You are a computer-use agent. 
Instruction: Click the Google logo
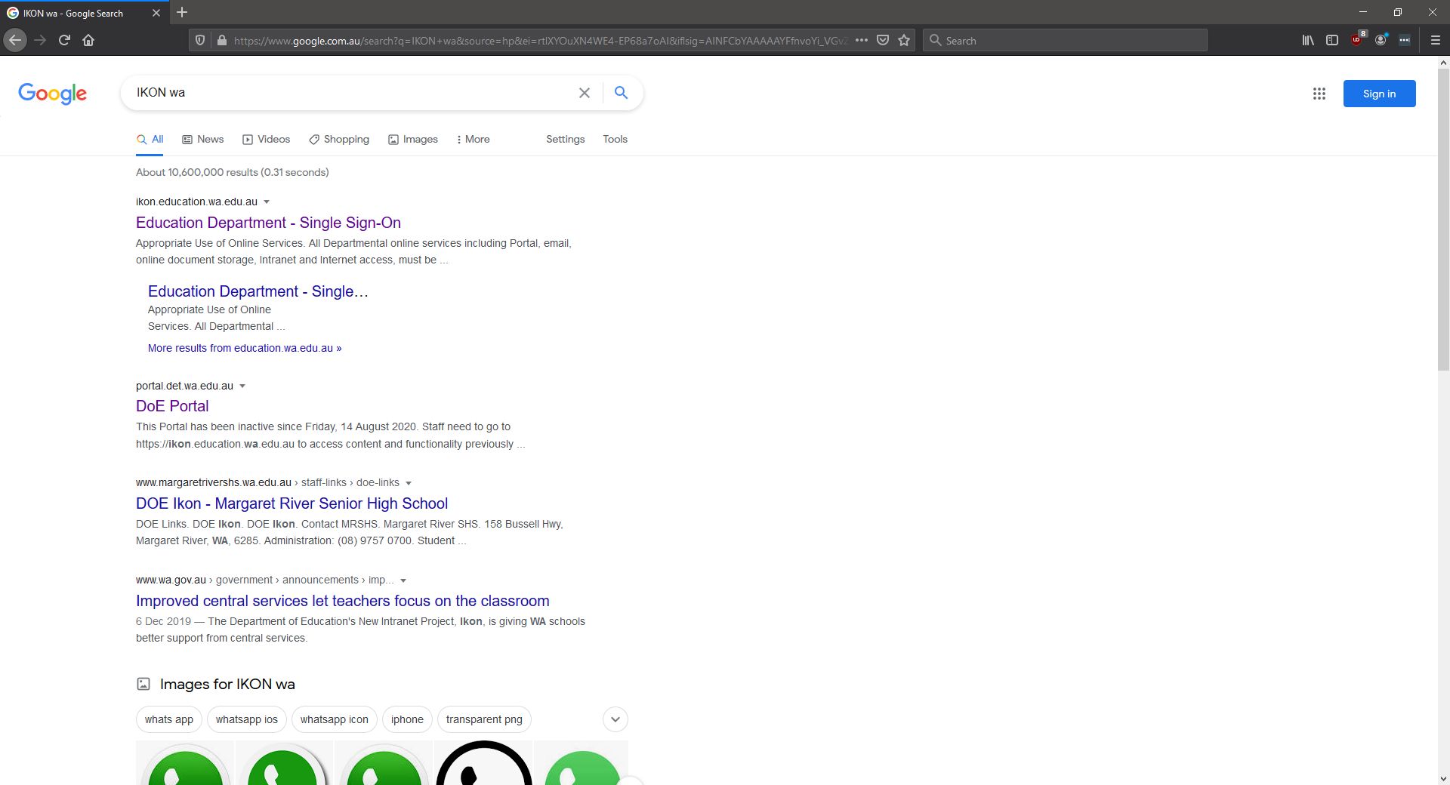(x=53, y=94)
